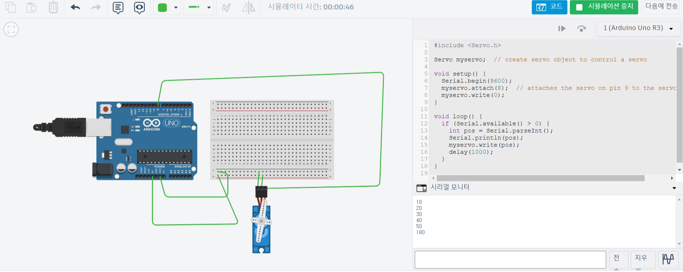
Task: Clear the serial monitor output
Action: pos(643,260)
